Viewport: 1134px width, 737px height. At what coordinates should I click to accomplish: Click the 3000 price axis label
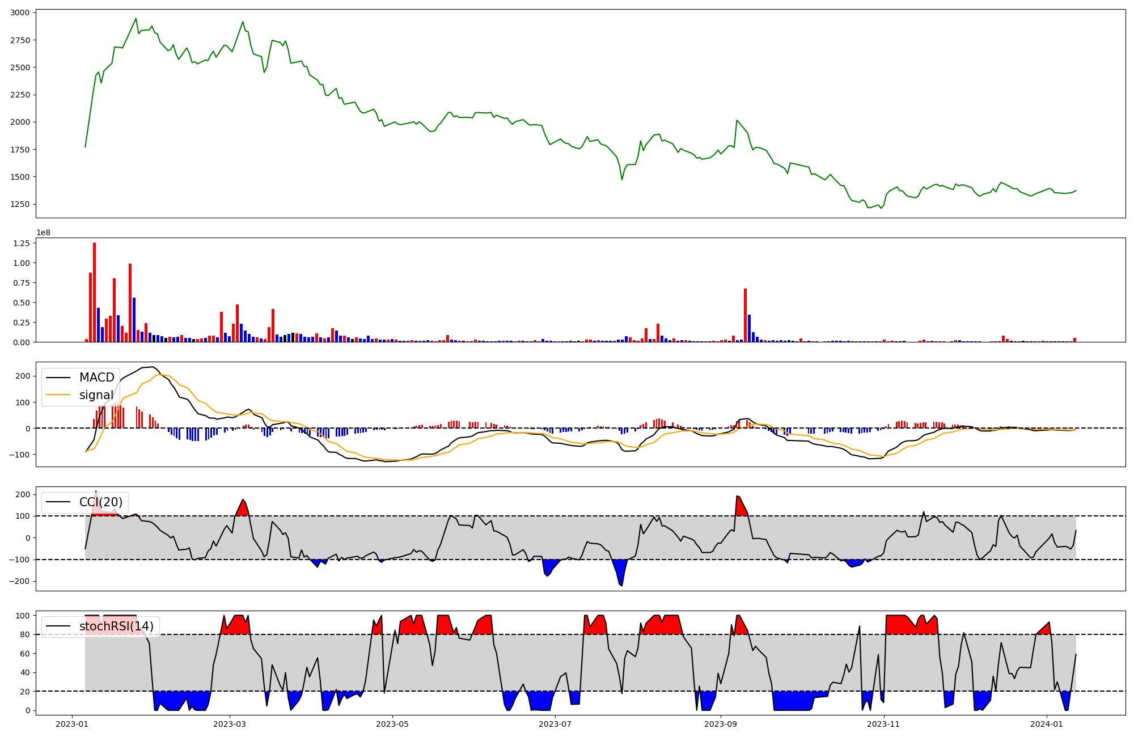point(20,12)
